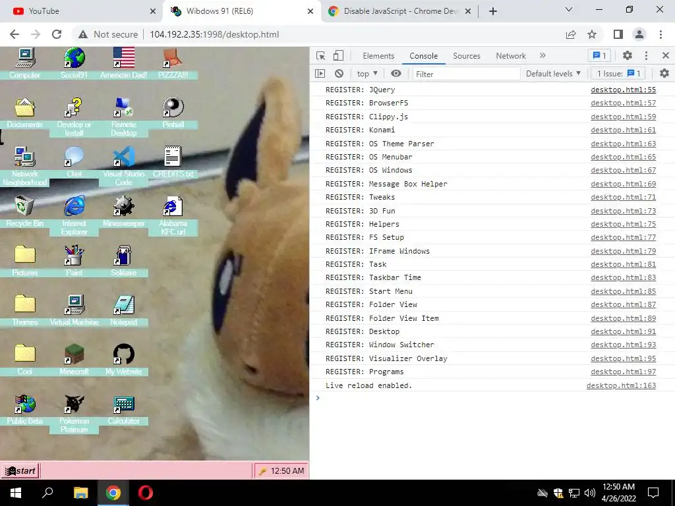Click the console Filter input field
This screenshot has height=506, width=675.
click(x=466, y=74)
